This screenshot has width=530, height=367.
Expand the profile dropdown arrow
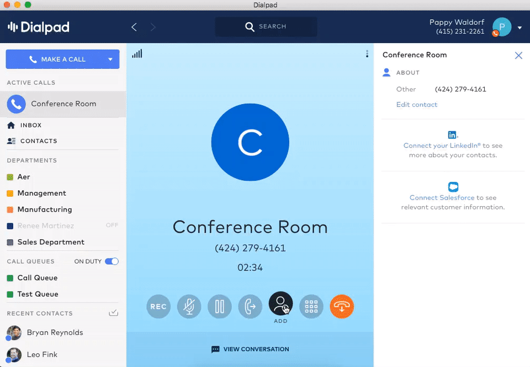tap(520, 28)
